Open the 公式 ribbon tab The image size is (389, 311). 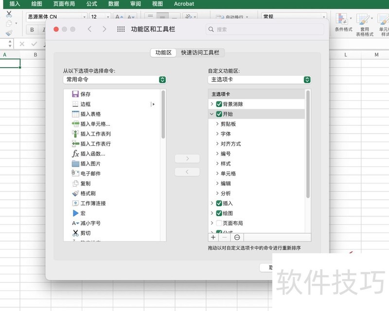[91, 4]
